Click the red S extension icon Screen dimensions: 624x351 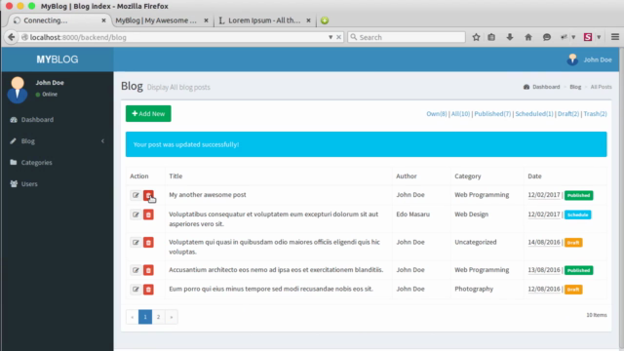pos(588,37)
